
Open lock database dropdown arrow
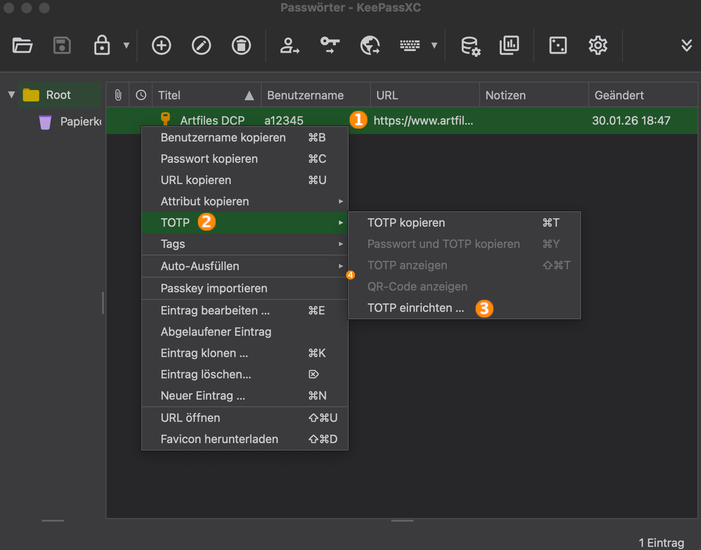click(126, 45)
